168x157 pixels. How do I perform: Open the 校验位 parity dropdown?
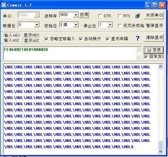pos(76,25)
